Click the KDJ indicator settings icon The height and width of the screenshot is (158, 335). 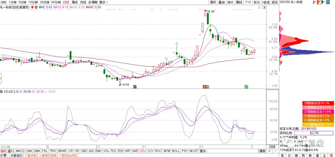point(2,92)
